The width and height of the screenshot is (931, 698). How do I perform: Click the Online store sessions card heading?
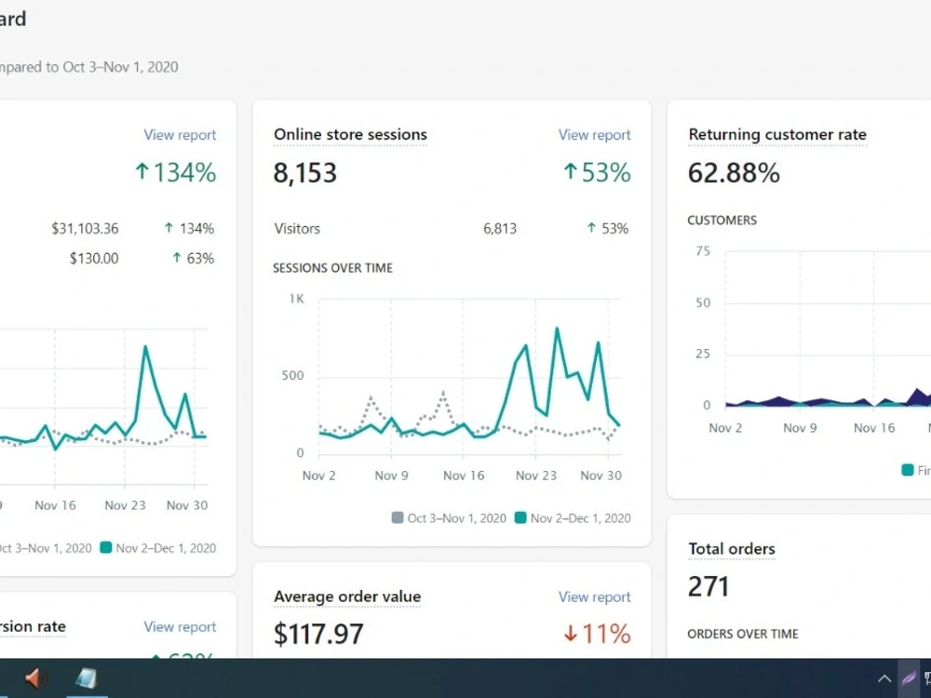(350, 135)
